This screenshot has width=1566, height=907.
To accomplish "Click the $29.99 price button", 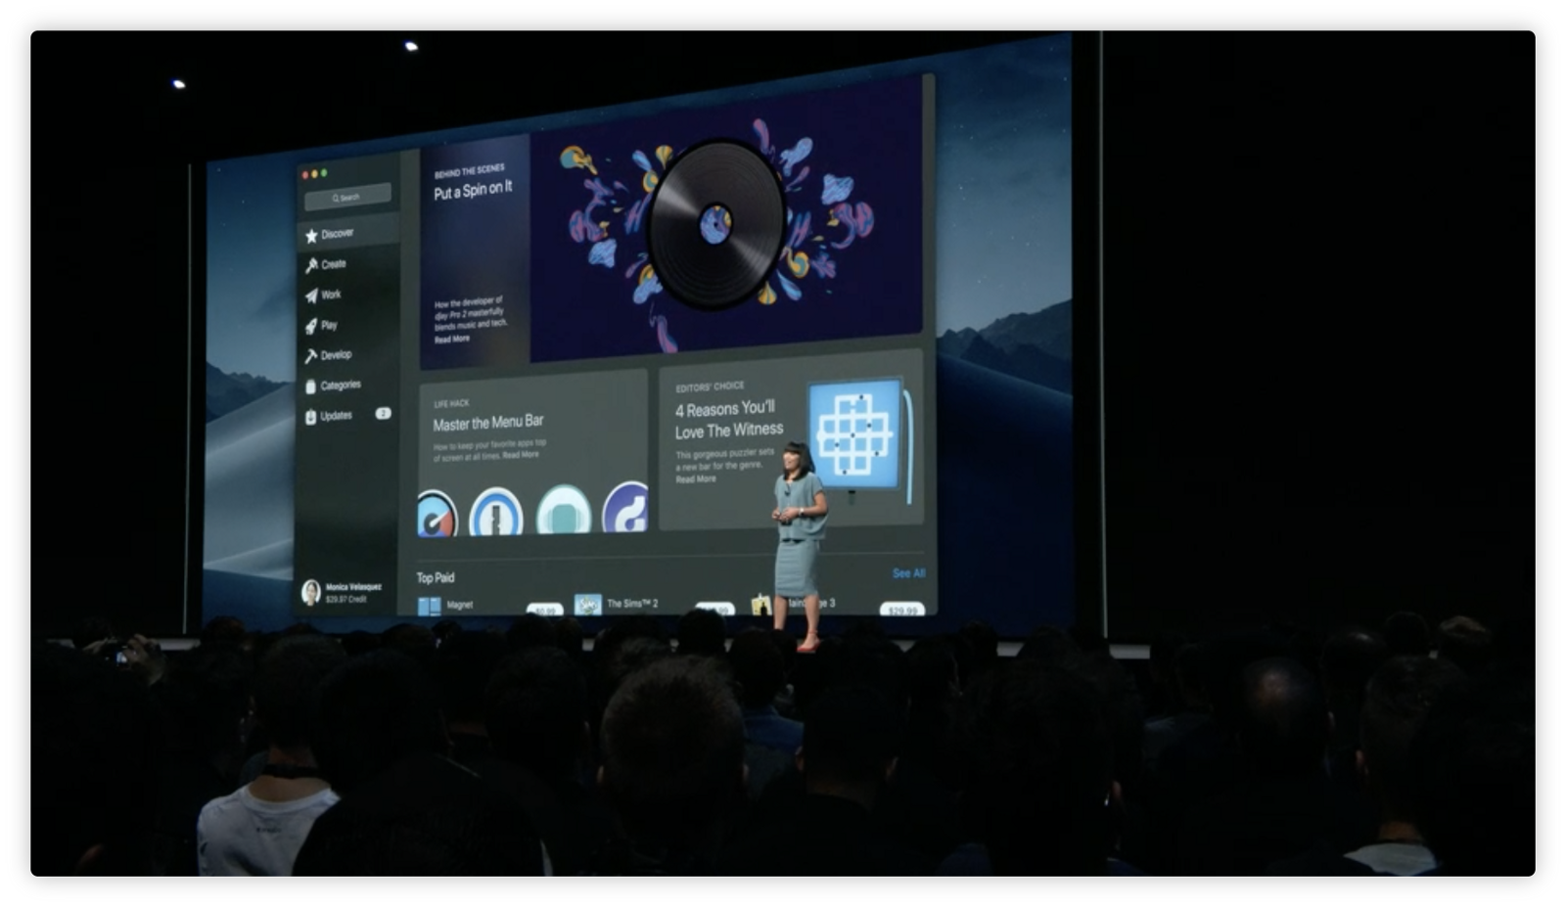I will click(x=900, y=610).
